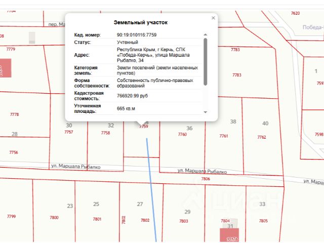Image resolution: width=324 pixels, height=243 pixels.
Task: Click the Статус label
Action: coord(82,43)
